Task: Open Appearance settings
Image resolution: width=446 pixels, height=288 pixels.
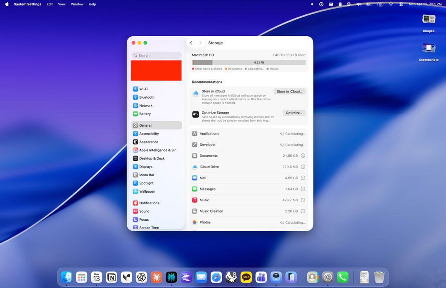Action: click(x=157, y=142)
